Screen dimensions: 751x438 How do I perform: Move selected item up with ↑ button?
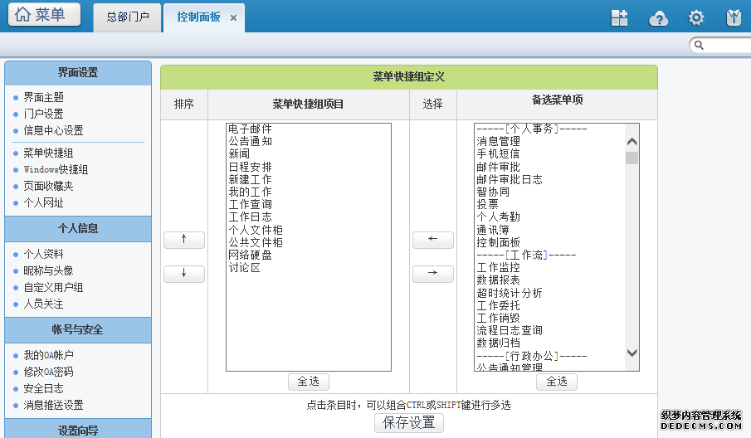coord(184,240)
